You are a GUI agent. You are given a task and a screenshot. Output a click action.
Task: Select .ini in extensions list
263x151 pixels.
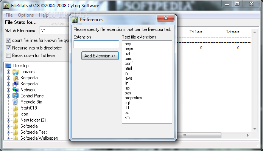click(x=126, y=73)
